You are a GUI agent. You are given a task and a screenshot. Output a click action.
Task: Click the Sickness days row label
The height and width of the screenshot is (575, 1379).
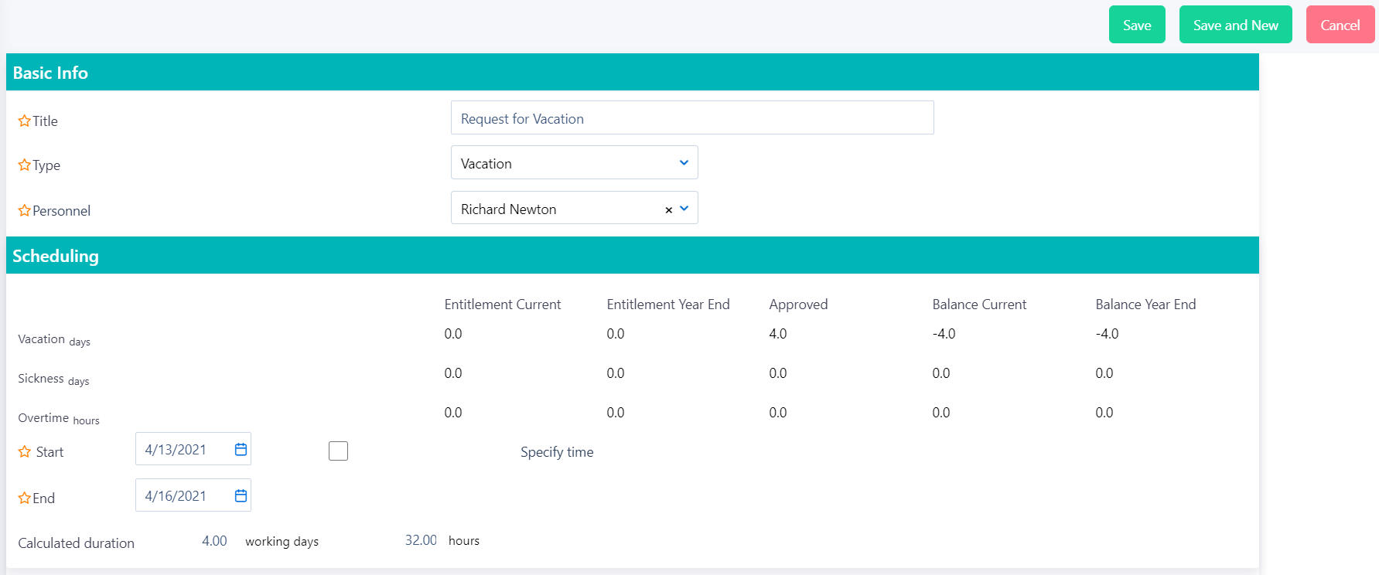(53, 379)
